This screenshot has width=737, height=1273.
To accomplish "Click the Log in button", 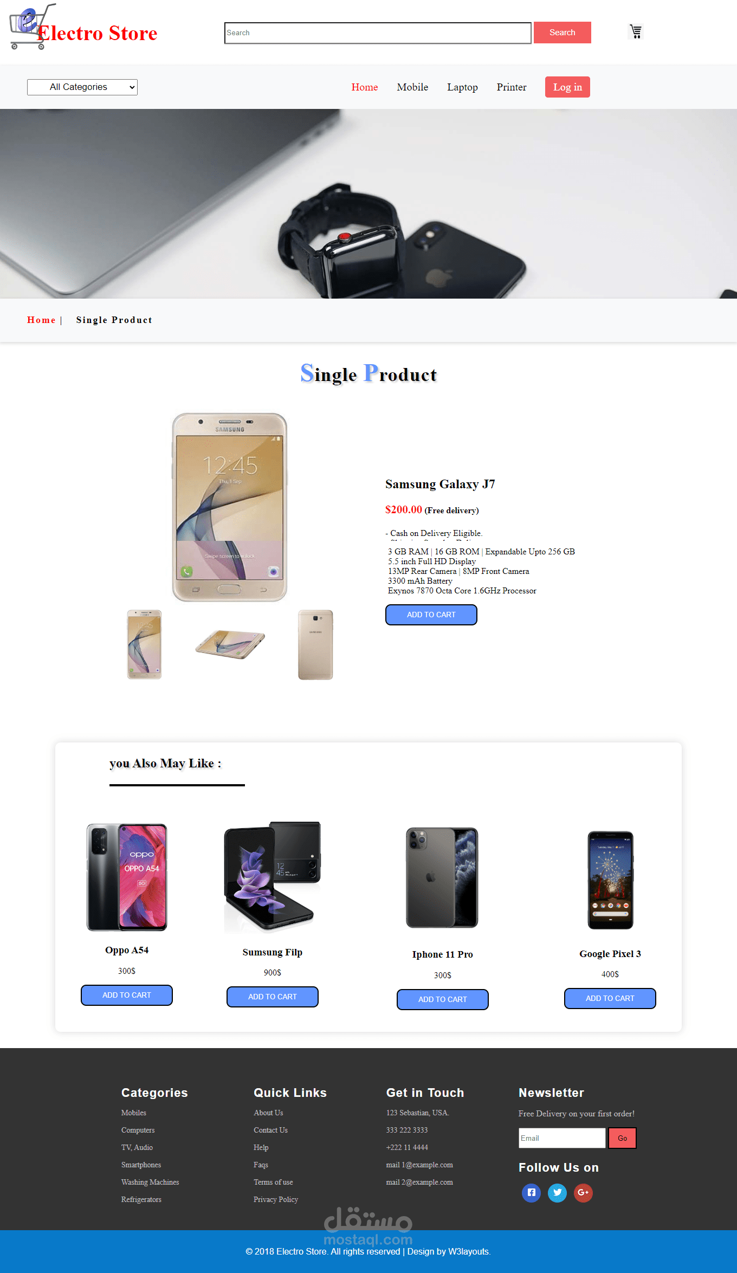I will pos(567,87).
